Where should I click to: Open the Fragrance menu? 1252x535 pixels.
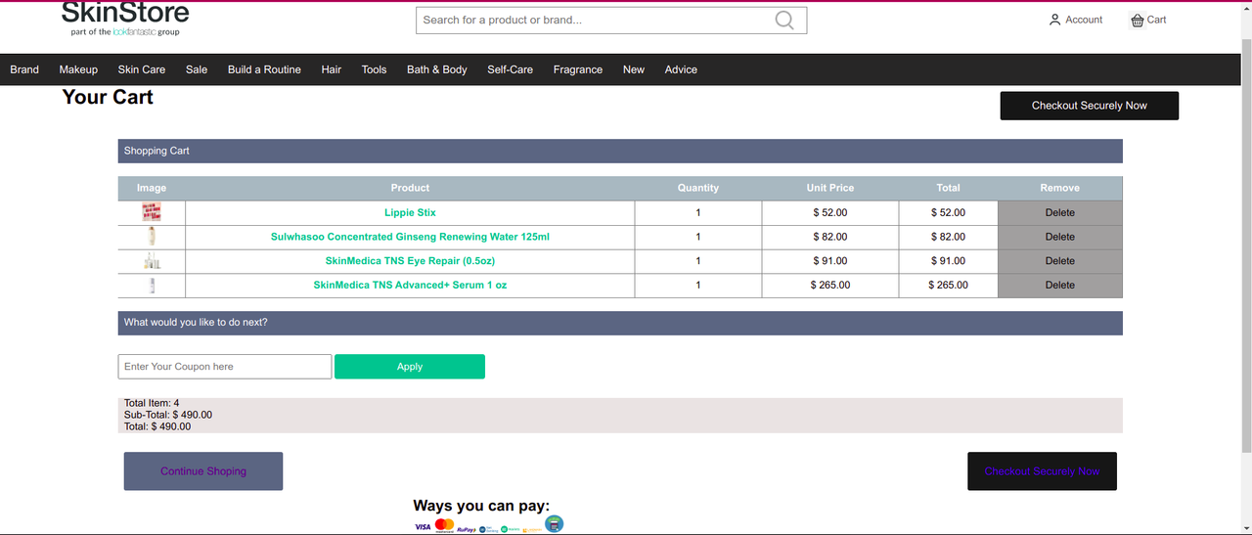click(578, 69)
